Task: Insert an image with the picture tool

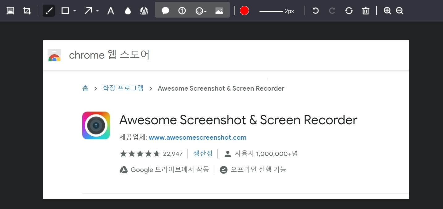Action: [219, 11]
